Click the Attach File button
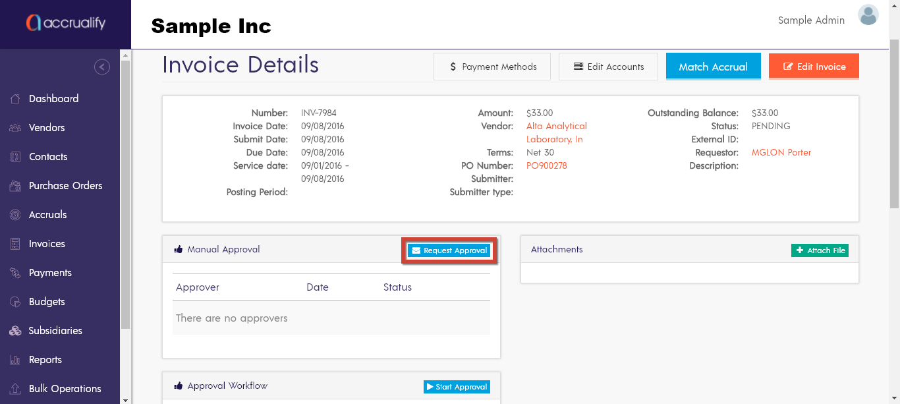This screenshot has height=404, width=900. click(820, 250)
